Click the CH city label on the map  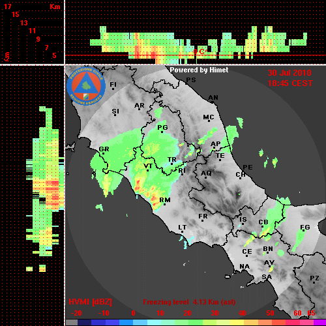tap(241, 174)
